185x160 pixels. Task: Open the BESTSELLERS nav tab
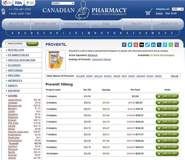46,24
